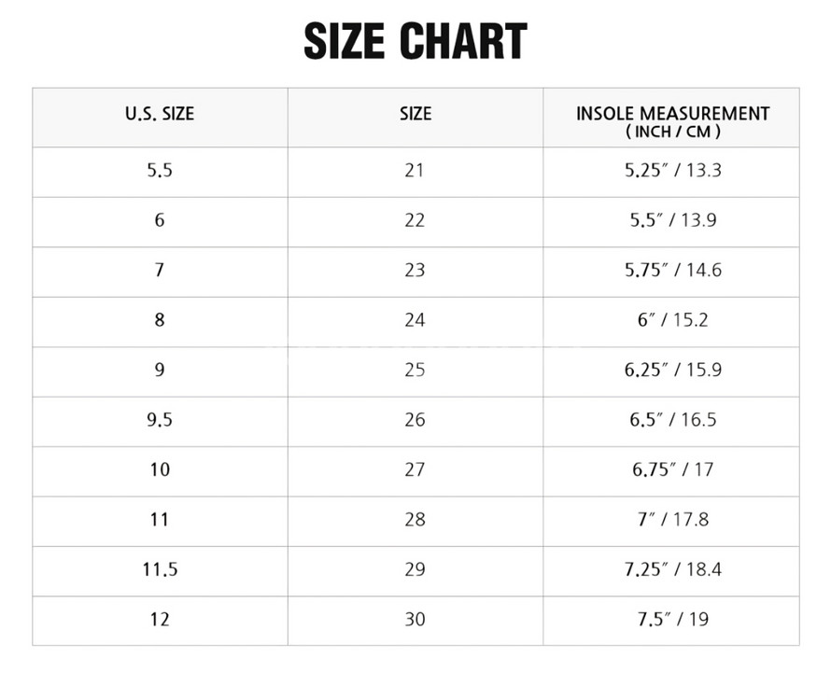
Task: Select the 7.5" / 19 measurement
Action: point(672,619)
